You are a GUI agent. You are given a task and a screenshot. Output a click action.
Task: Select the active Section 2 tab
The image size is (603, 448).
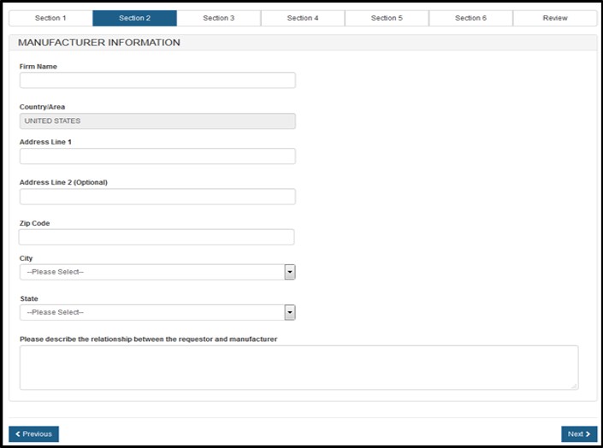click(x=134, y=18)
